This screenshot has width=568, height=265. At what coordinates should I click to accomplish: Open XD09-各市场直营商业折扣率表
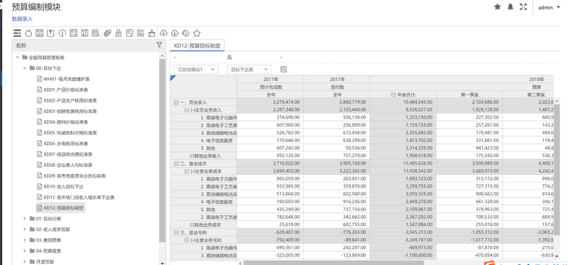75,175
